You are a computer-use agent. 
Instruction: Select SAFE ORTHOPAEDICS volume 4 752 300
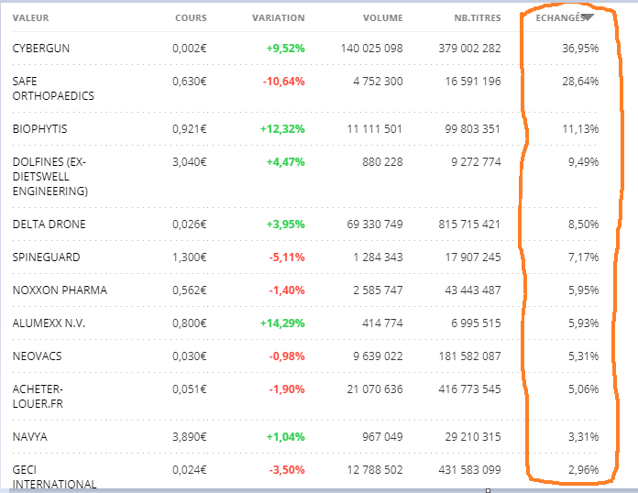[378, 82]
